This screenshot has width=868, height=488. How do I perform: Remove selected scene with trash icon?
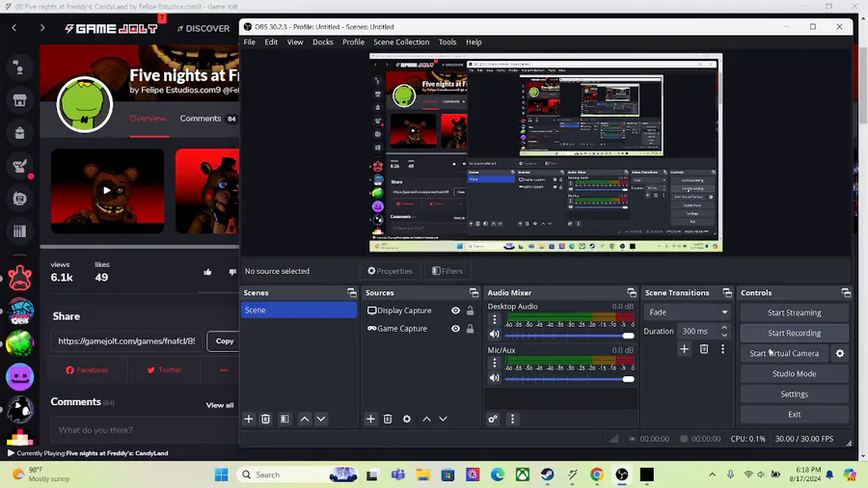(266, 419)
